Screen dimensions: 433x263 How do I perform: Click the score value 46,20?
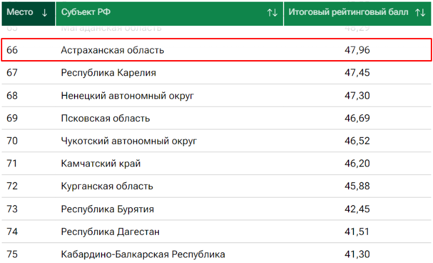coord(357,163)
